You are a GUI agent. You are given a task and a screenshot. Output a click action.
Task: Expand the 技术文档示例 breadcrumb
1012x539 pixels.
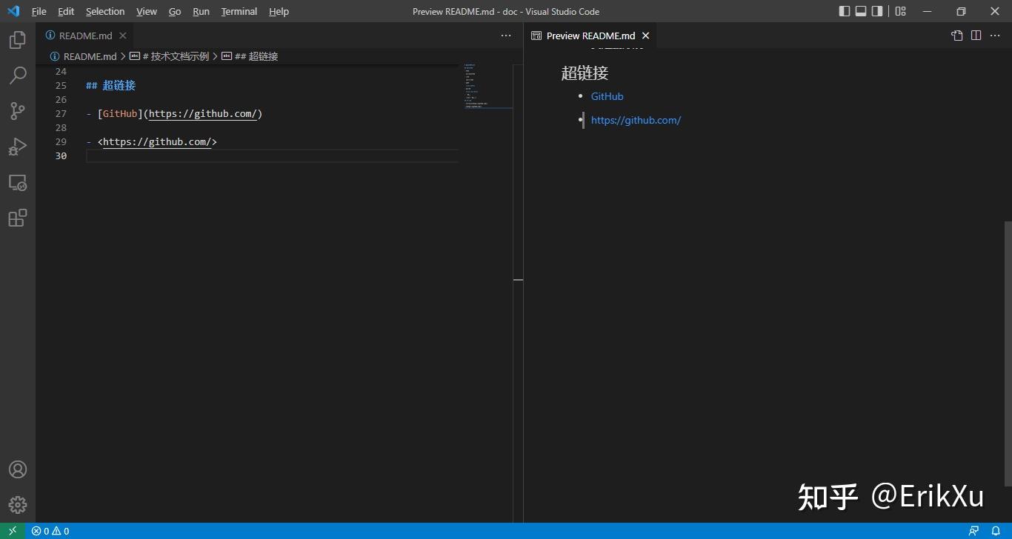[170, 56]
